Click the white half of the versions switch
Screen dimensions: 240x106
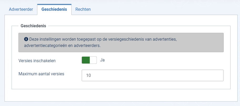(93, 60)
